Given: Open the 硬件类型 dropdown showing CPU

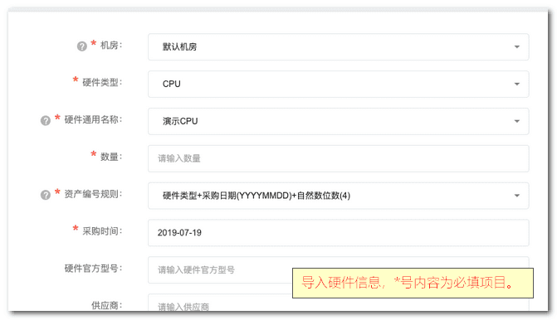Looking at the screenshot, I should 338,84.
